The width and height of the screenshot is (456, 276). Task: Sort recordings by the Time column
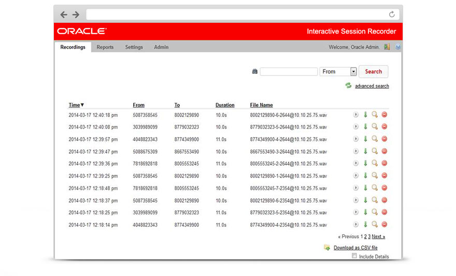[76, 105]
